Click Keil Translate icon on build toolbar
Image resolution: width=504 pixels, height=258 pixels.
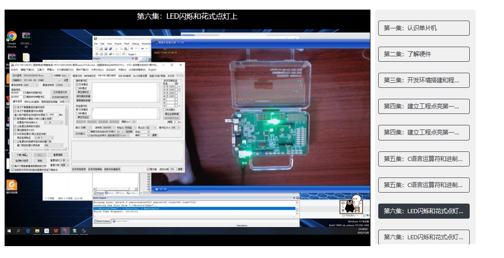[96, 54]
